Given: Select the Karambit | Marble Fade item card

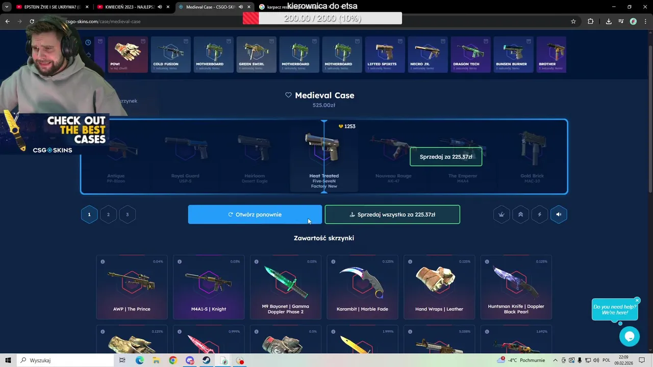Looking at the screenshot, I should coord(362,287).
